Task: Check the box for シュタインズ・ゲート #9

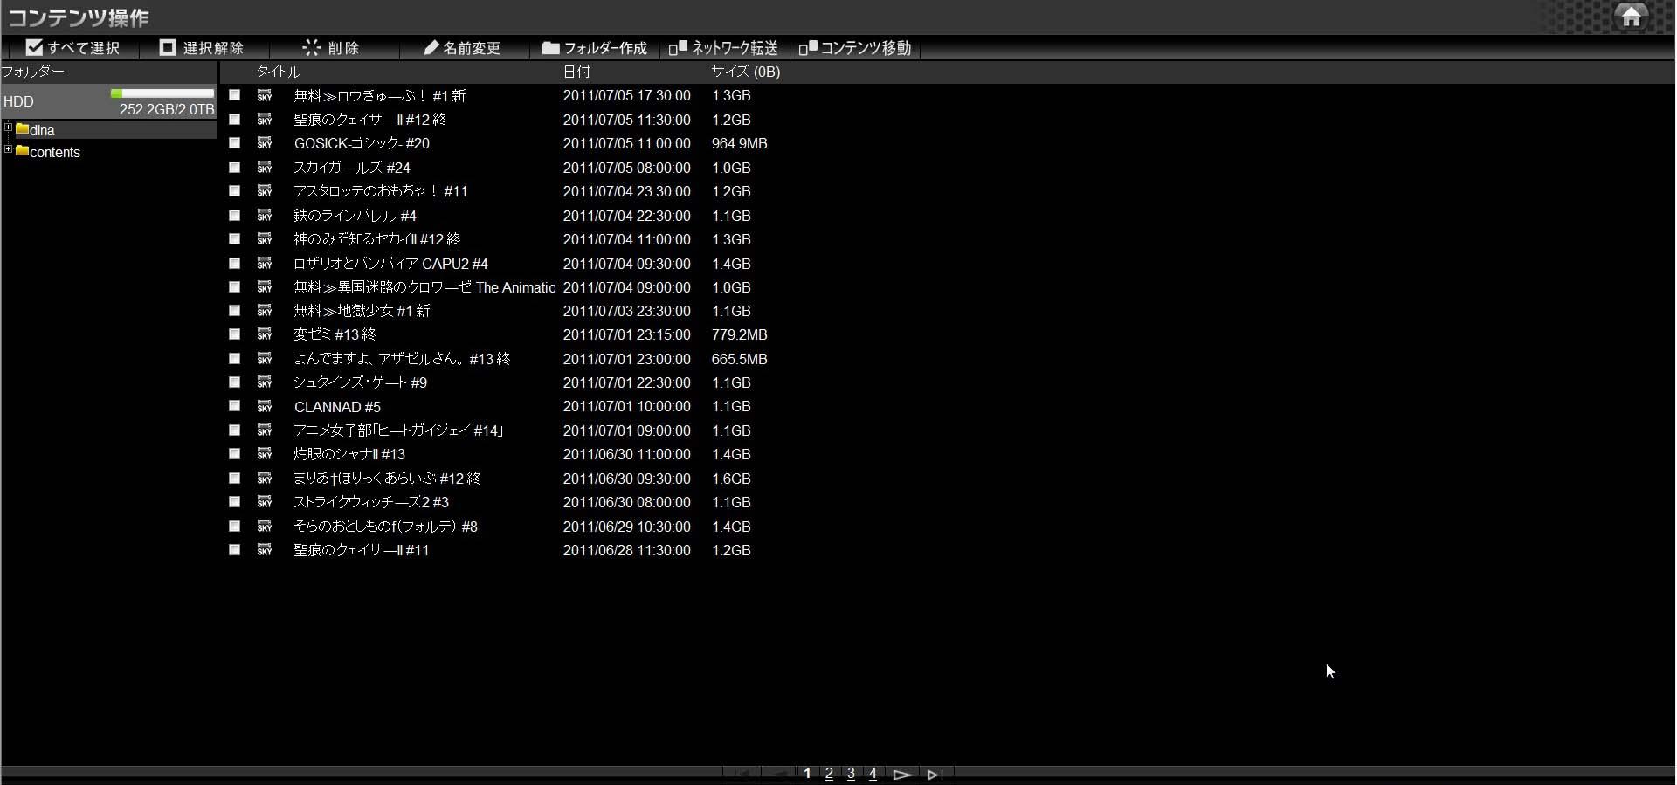Action: pos(234,382)
